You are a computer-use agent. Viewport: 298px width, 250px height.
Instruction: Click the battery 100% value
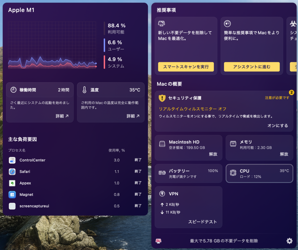[x=213, y=171]
